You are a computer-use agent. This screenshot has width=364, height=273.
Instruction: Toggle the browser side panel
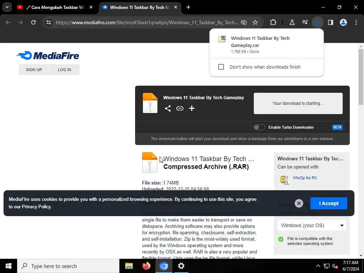point(331,22)
